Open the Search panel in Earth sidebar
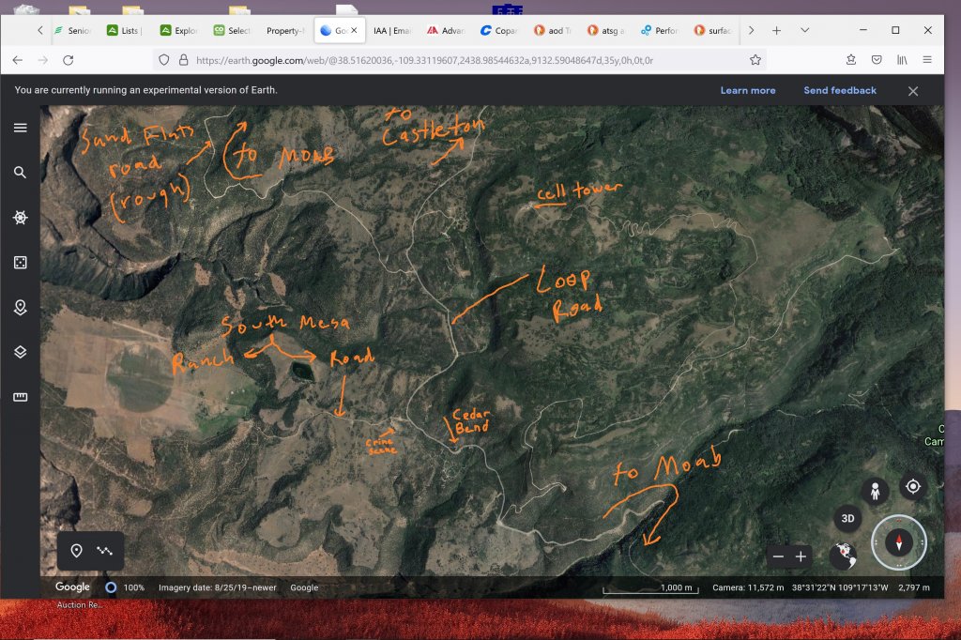This screenshot has height=640, width=961. click(x=20, y=173)
